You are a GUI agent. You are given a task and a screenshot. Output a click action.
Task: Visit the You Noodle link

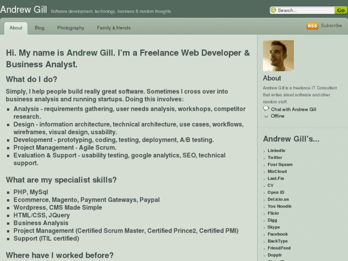pyautogui.click(x=280, y=206)
